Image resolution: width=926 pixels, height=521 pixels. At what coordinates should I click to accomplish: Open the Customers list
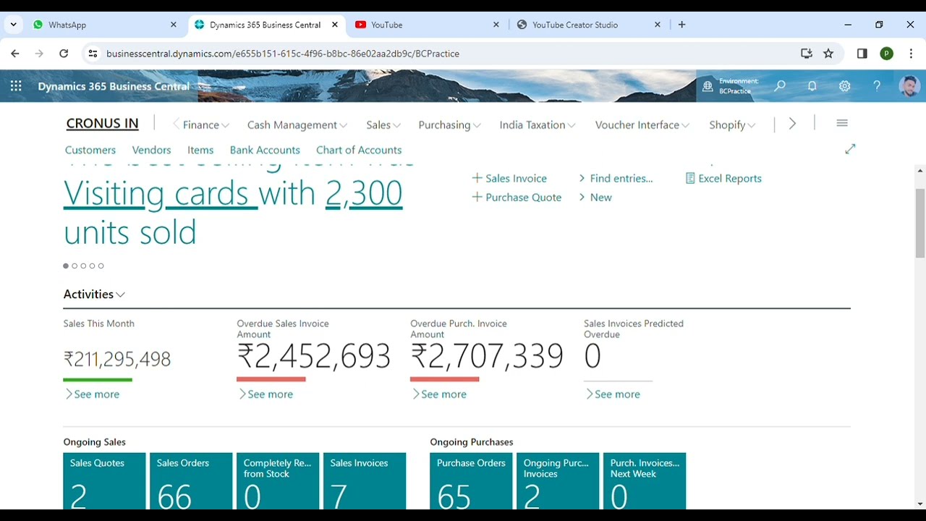tap(90, 150)
